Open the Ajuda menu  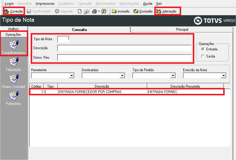click(x=147, y=4)
